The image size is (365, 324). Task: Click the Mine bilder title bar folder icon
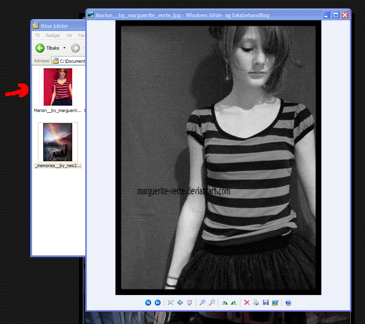click(36, 26)
